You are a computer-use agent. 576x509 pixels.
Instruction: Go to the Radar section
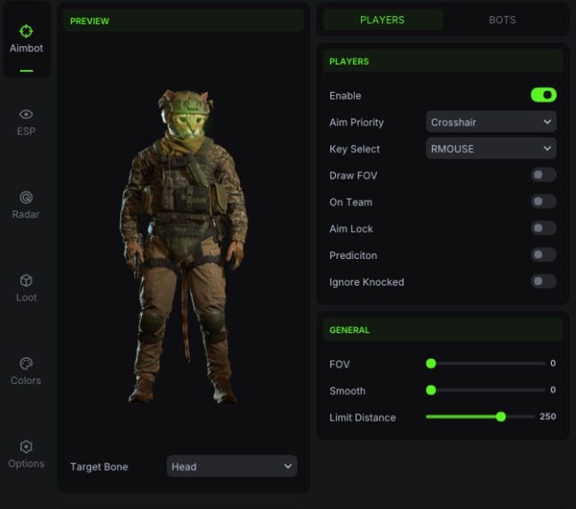click(26, 205)
